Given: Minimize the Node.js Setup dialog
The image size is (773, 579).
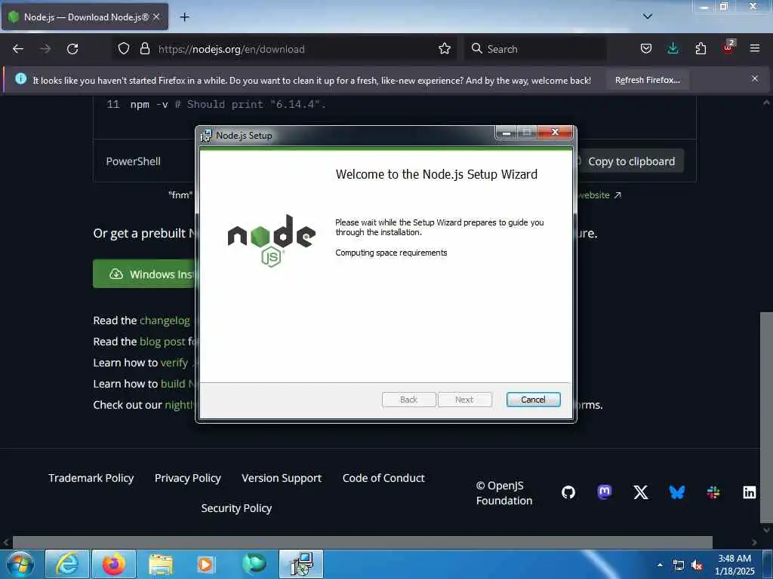Looking at the screenshot, I should click(506, 132).
